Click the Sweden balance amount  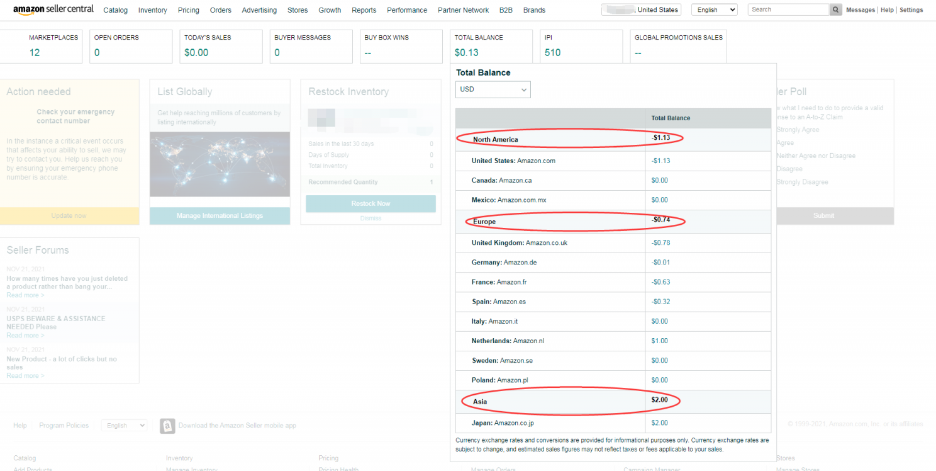[x=660, y=360]
